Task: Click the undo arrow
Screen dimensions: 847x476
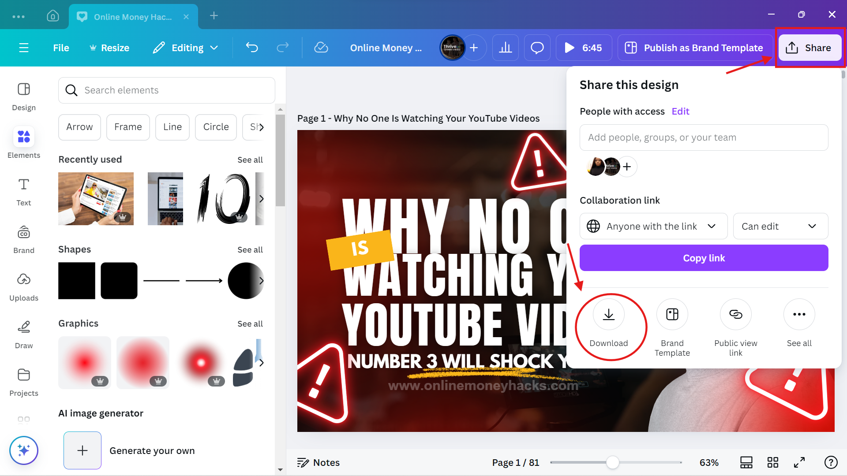Action: (x=252, y=48)
